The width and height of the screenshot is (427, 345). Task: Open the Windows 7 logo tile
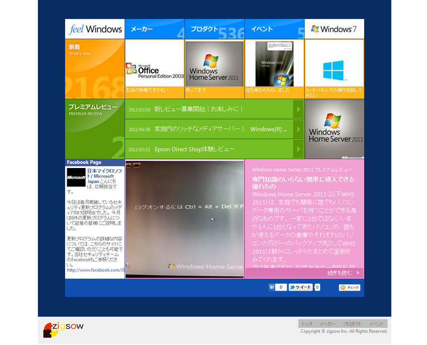(x=334, y=29)
